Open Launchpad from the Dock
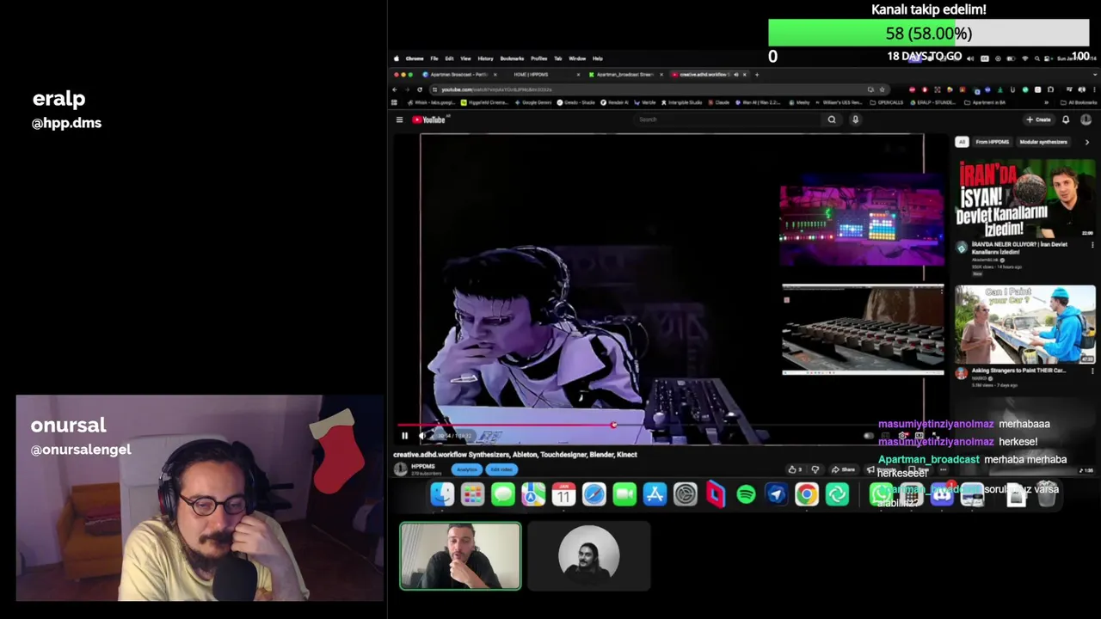This screenshot has height=619, width=1101. 472,494
